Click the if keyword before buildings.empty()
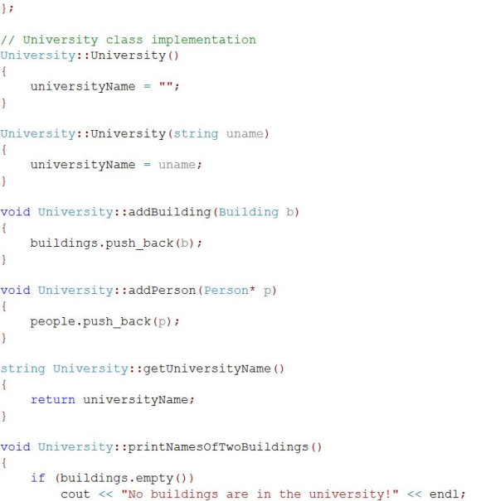 coord(38,478)
